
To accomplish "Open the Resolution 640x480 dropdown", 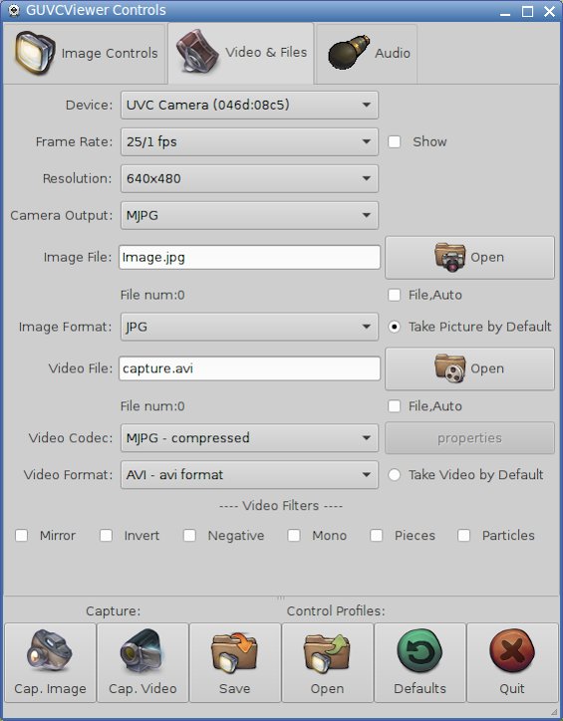I will coord(250,178).
